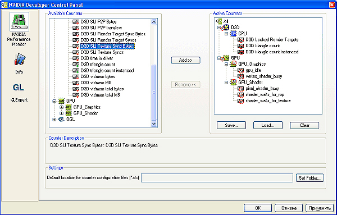Viewport: 337px width, 215px height.
Task: Click the CPU group icon in Active Counters
Action: 234,34
